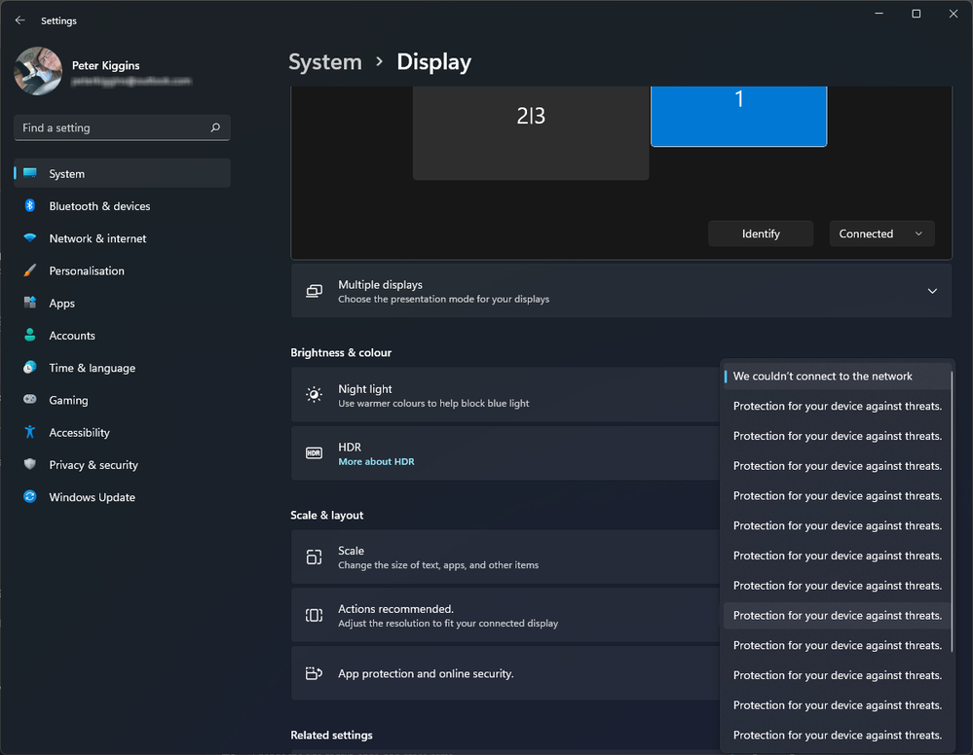Click the resolution icon beside Actions recommended
Image resolution: width=973 pixels, height=755 pixels.
(x=314, y=615)
